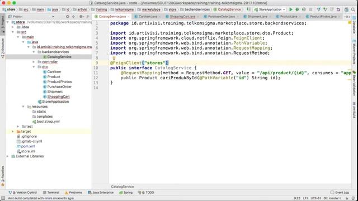Open the Database side panel
The width and height of the screenshot is (358, 201).
click(x=354, y=26)
